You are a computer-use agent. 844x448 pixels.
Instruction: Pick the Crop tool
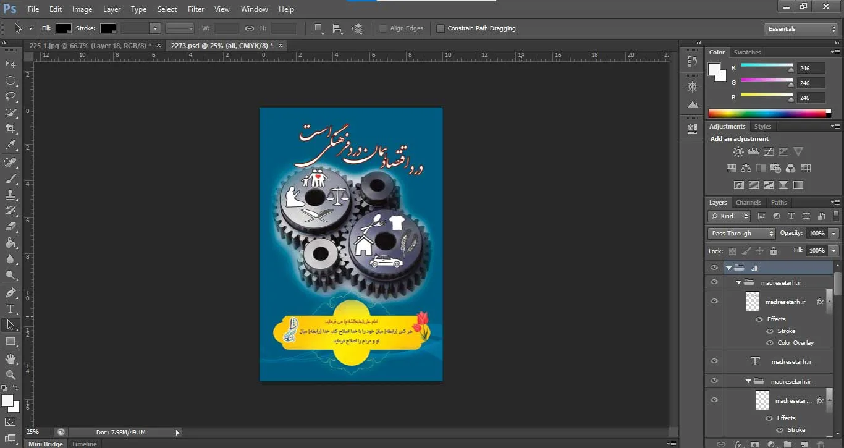tap(11, 129)
